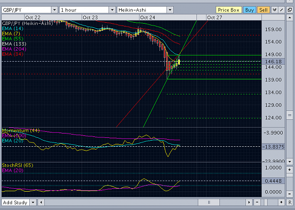Click the detach chart window icon

point(290,10)
